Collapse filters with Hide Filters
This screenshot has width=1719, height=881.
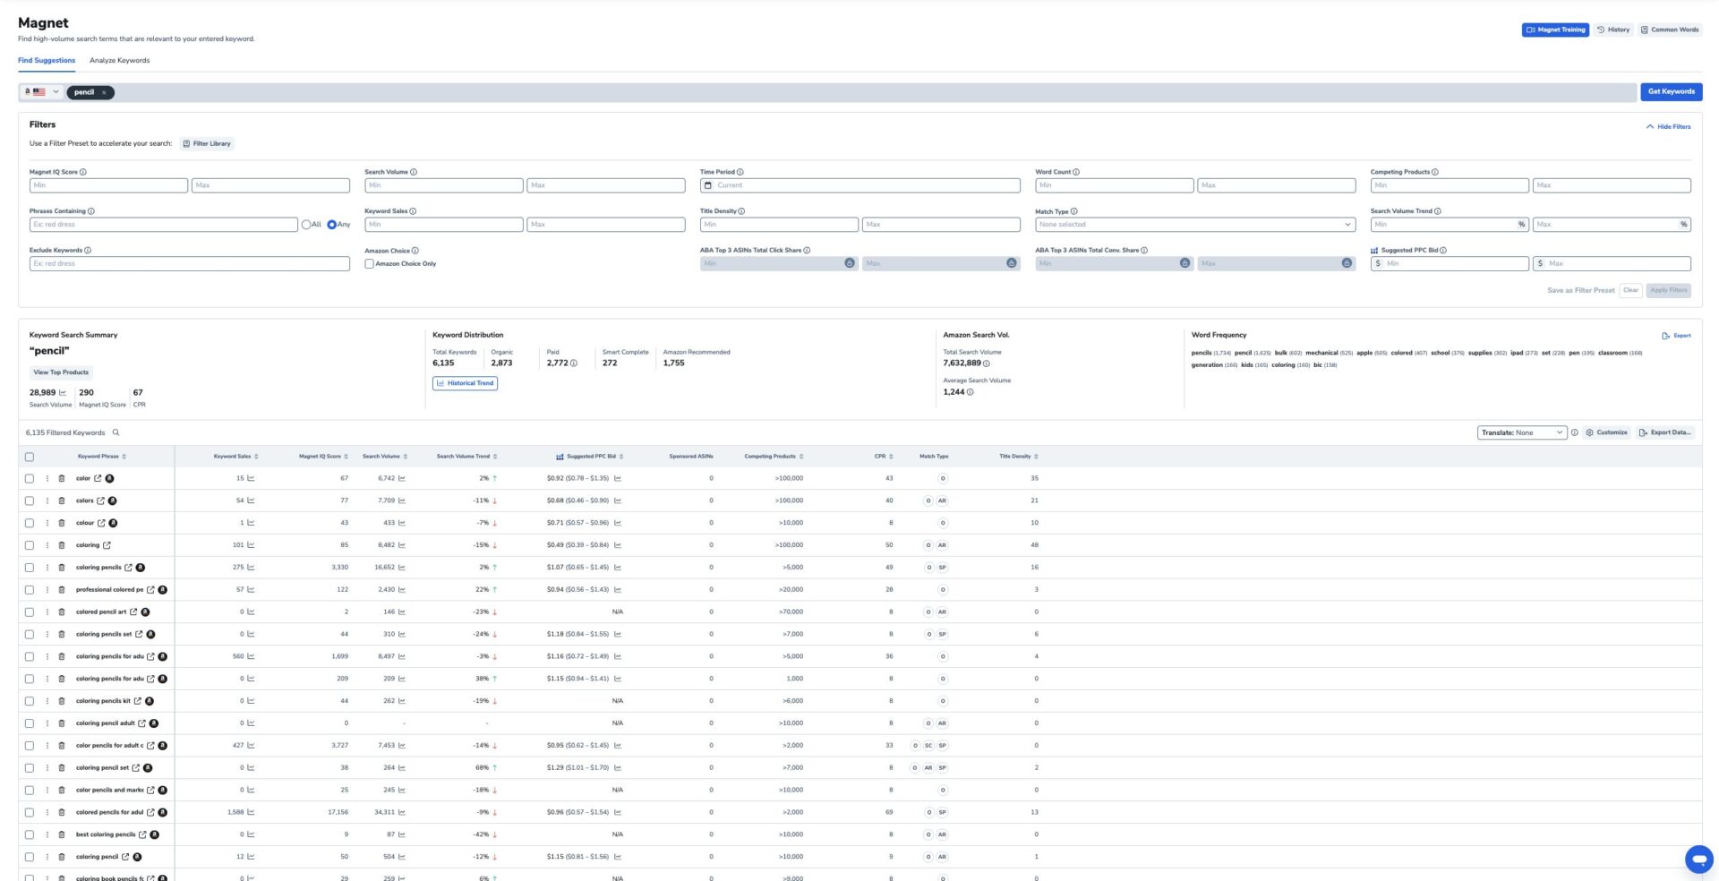[x=1668, y=126]
